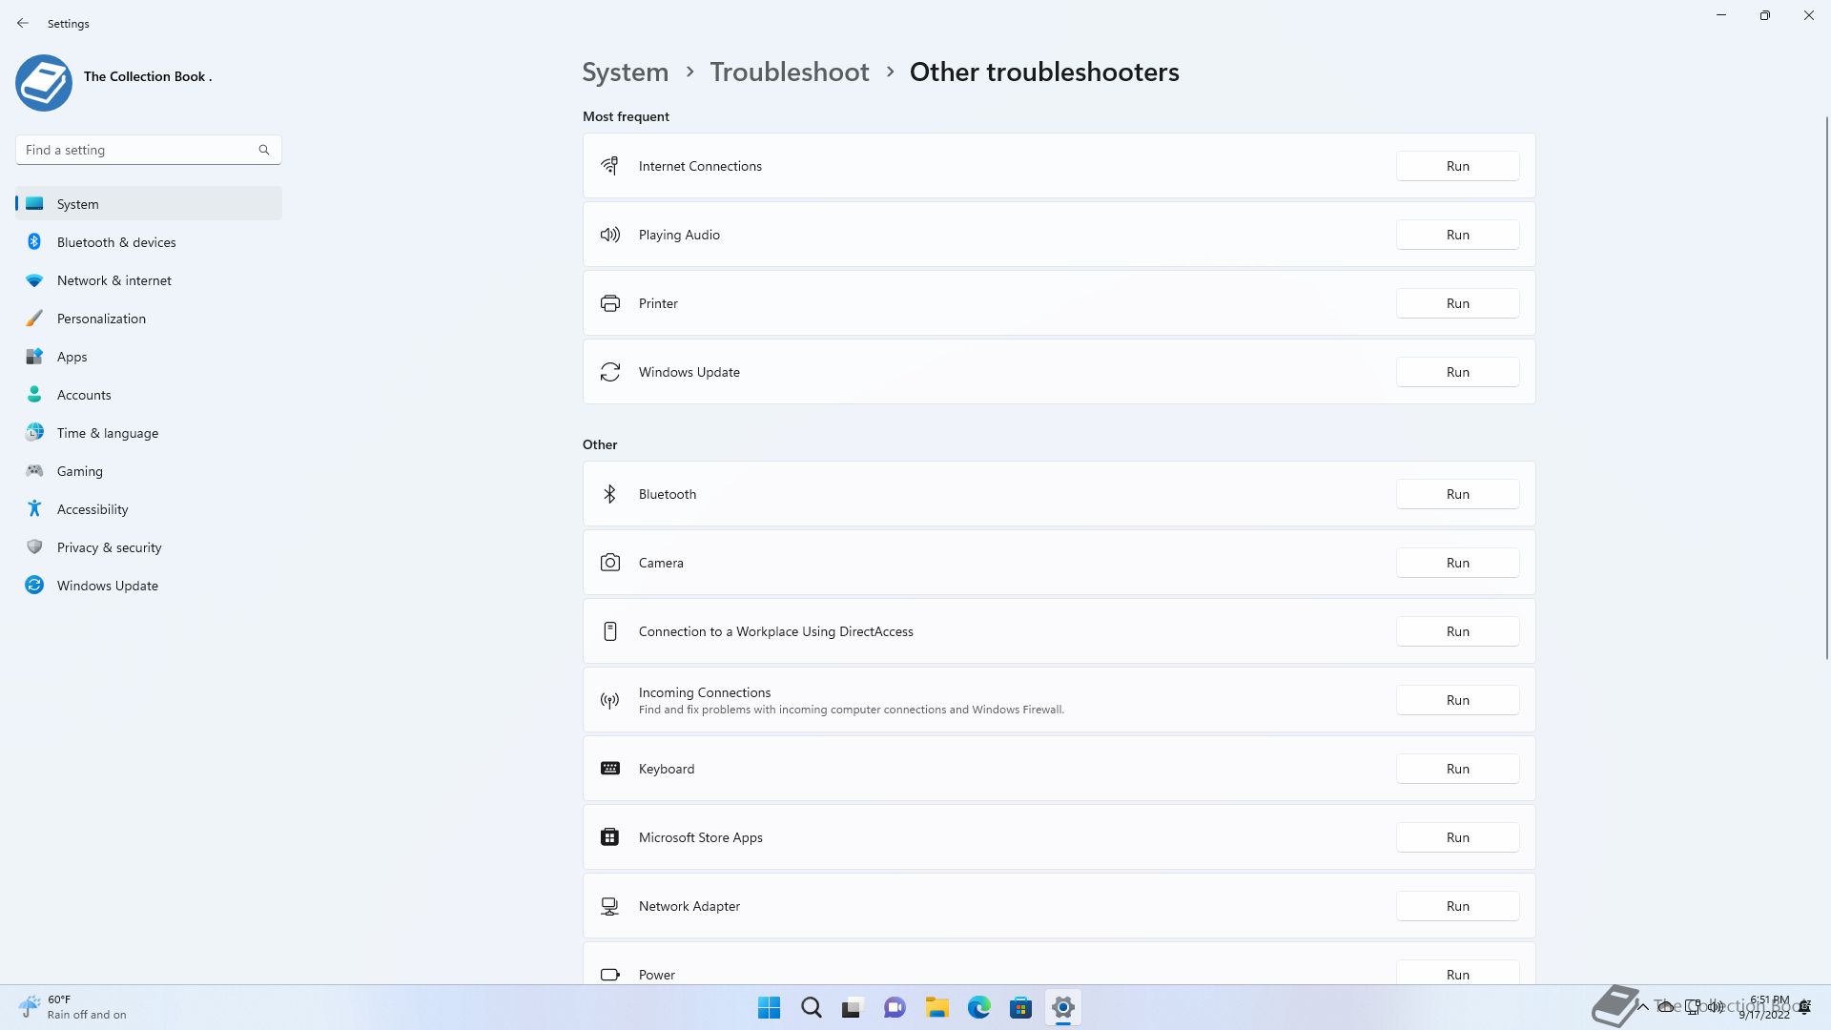Image resolution: width=1831 pixels, height=1030 pixels.
Task: Select the Gaming controller icon in sidebar
Action: (34, 471)
